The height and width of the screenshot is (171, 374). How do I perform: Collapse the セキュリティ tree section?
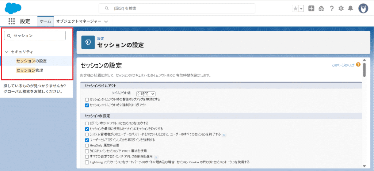[7, 52]
